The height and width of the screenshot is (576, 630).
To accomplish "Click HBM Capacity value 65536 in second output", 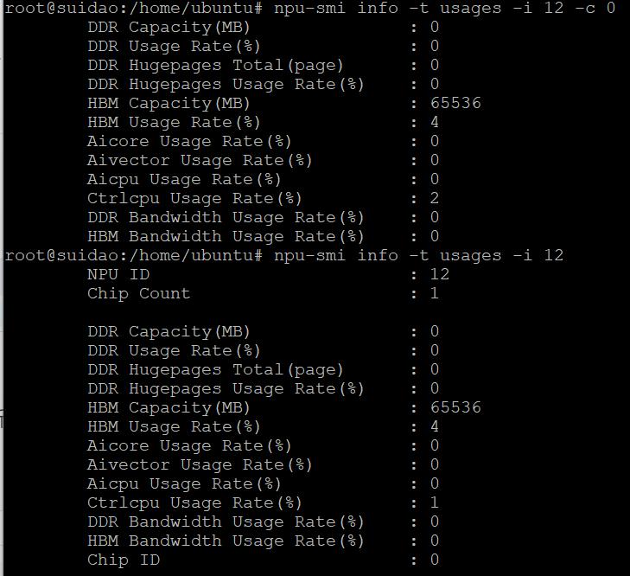I will [x=455, y=407].
